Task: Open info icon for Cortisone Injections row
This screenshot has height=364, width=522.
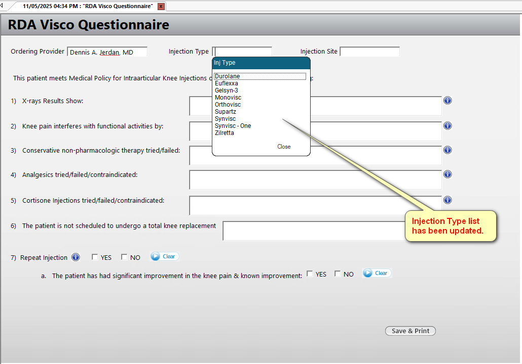Action: (x=448, y=200)
